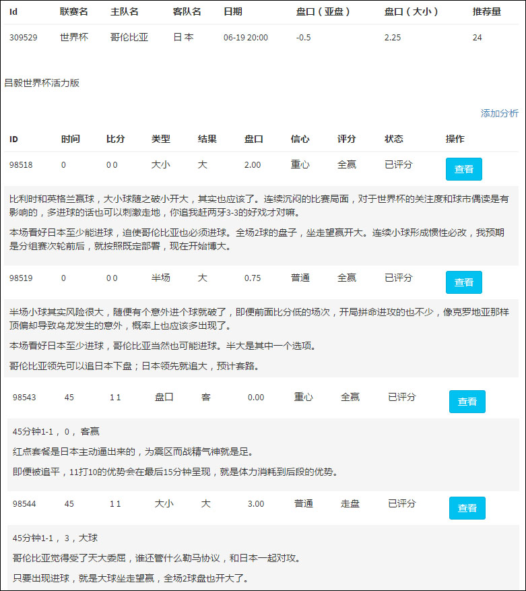The image size is (526, 591).
Task: Click 已评分 status in row 98544
Action: tap(402, 503)
